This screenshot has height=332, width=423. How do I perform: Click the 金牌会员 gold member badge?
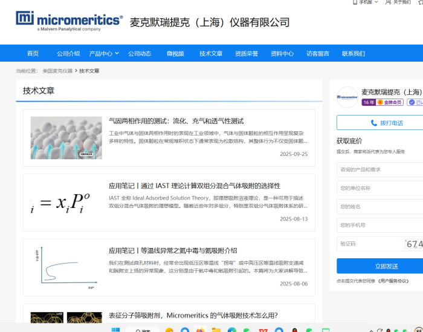tap(390, 102)
